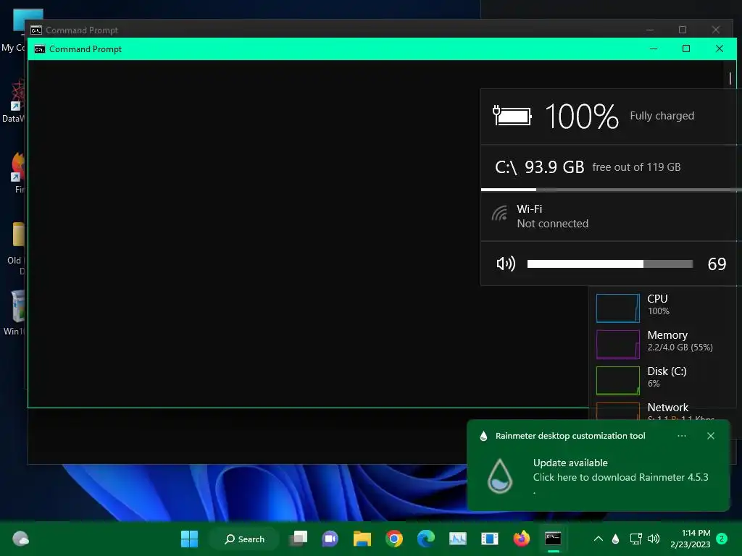Click '93.9 GB' free space value
Viewport: 742px width, 556px height.
554,167
